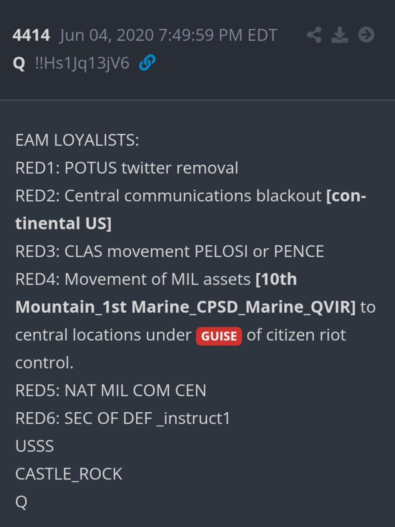Viewport: 395px width, 527px height.
Task: Click the blue chain link icon
Action: tap(147, 63)
